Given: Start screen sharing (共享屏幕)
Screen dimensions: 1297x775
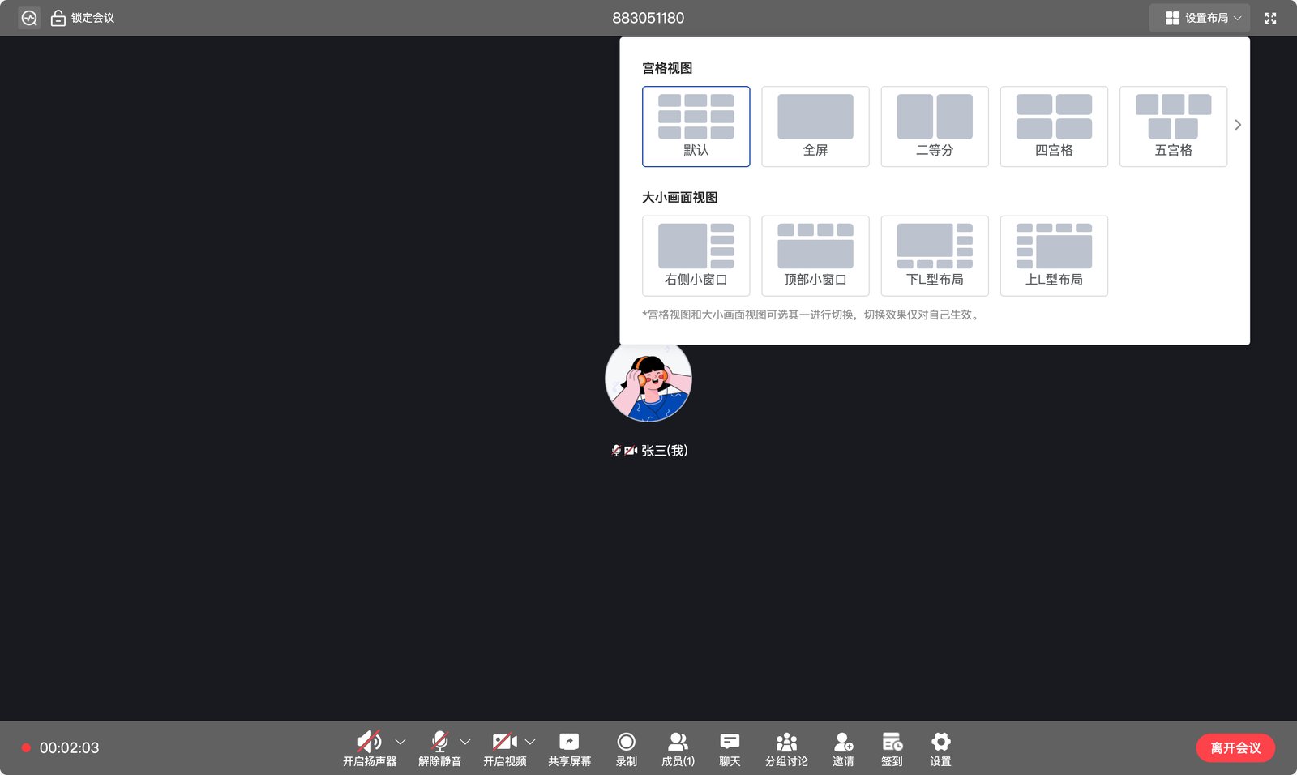Looking at the screenshot, I should [569, 748].
